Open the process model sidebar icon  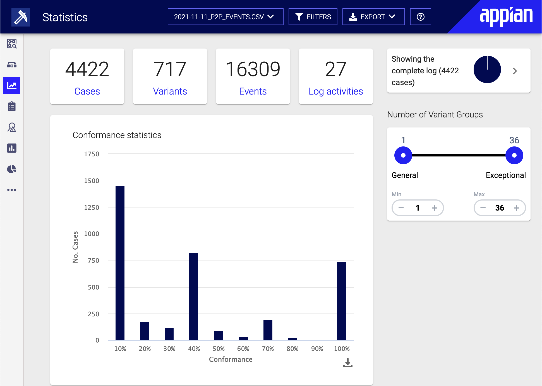point(12,65)
